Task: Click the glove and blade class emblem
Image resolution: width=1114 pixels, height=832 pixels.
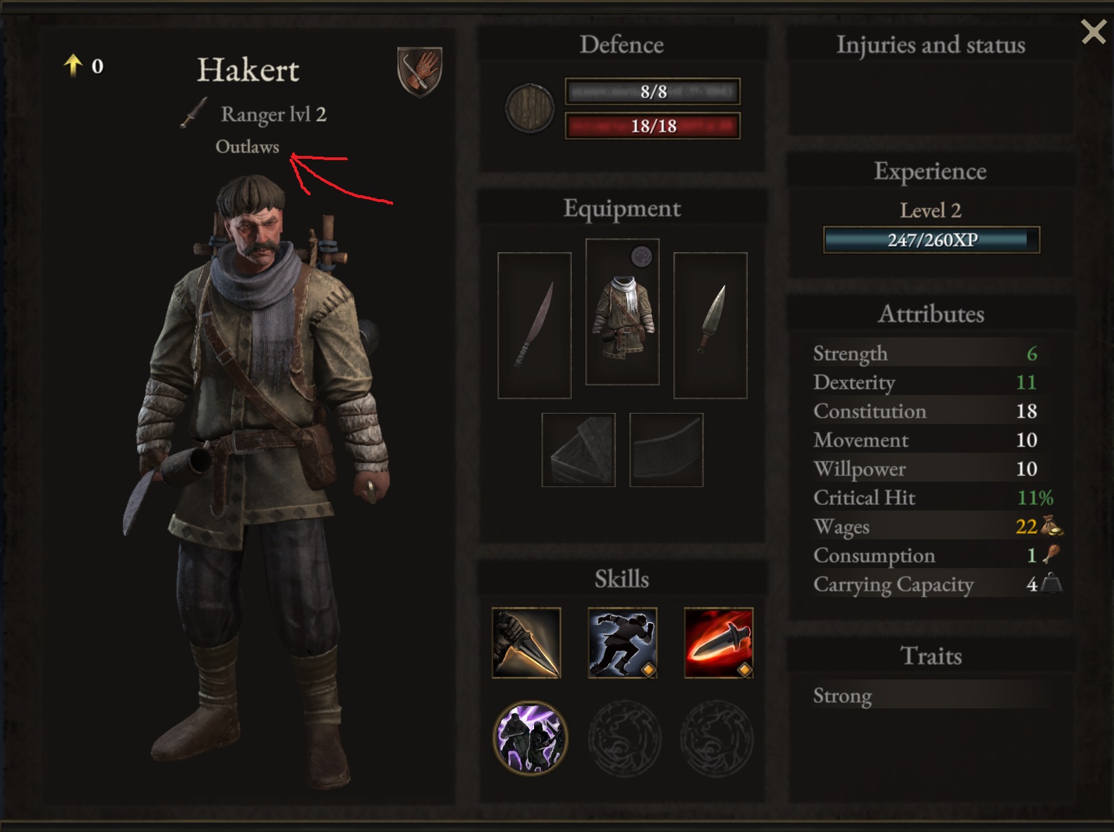Action: (420, 71)
